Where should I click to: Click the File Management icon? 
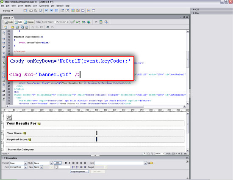(83, 22)
